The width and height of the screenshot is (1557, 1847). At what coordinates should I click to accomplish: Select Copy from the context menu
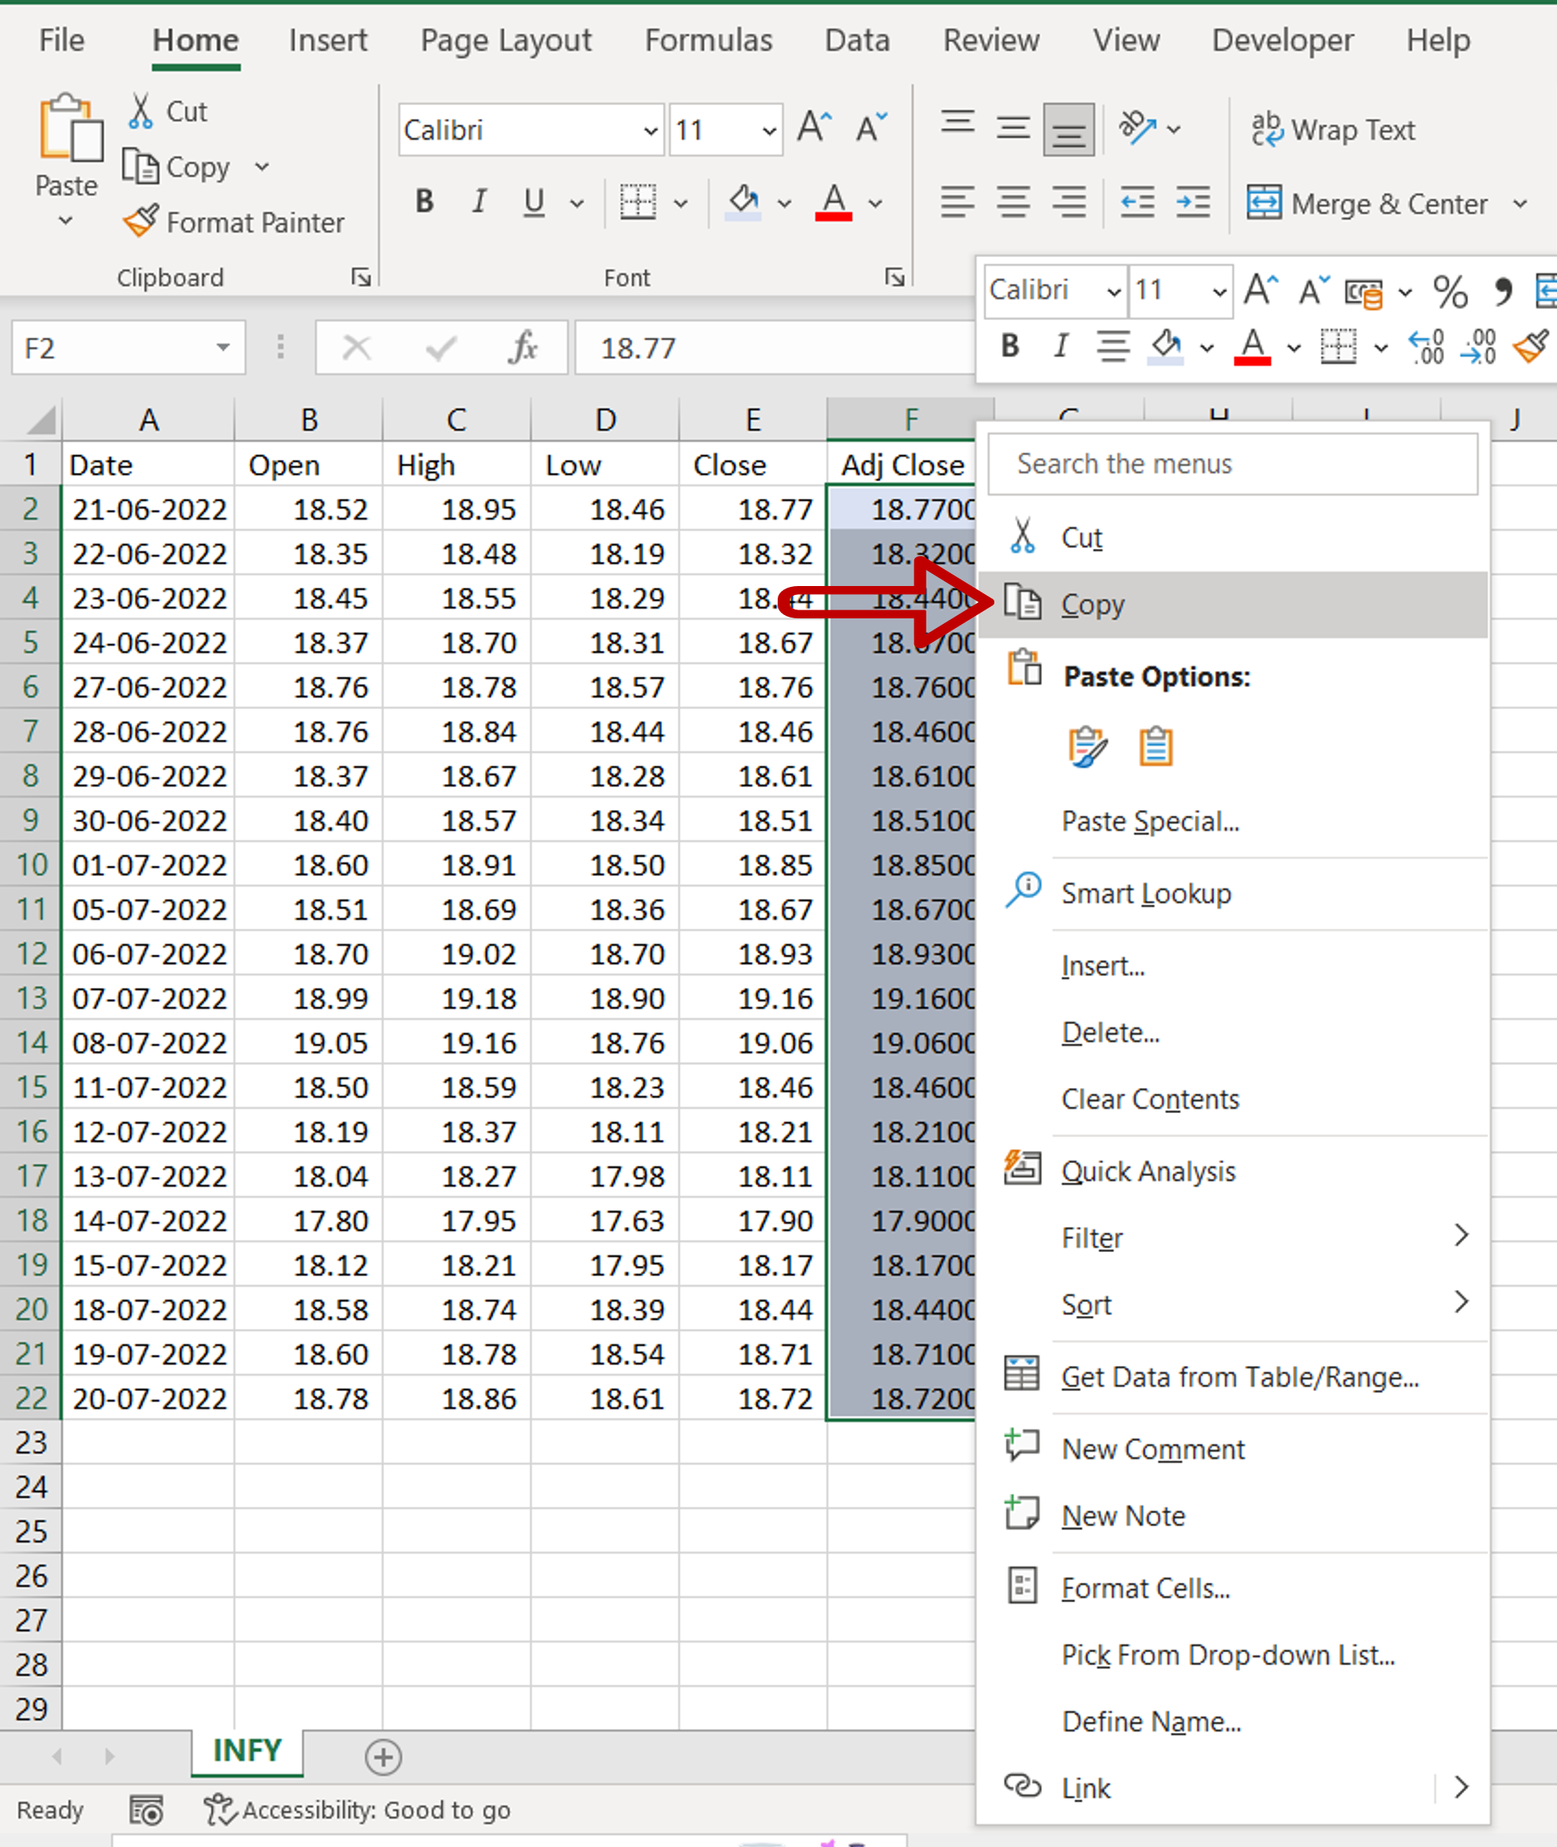[x=1093, y=605]
